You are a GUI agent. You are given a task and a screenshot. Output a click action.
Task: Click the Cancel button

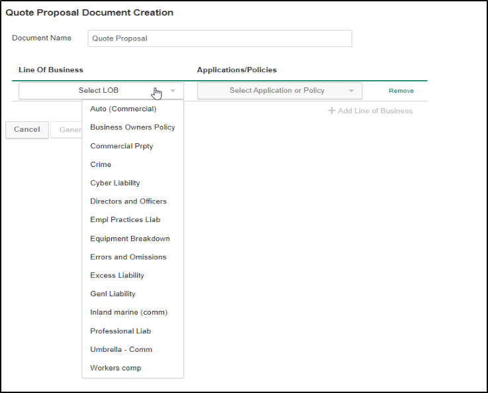tap(27, 129)
